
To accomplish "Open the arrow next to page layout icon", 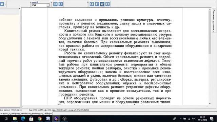I will pos(5,4).
